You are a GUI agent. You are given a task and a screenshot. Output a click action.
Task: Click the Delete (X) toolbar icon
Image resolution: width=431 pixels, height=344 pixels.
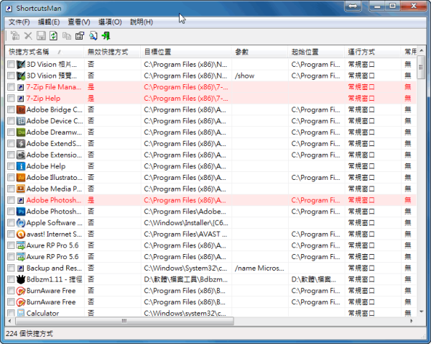point(28,36)
